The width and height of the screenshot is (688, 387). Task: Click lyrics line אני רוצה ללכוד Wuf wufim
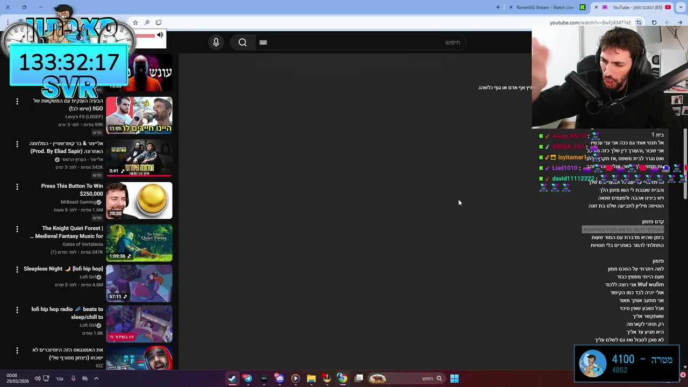pos(634,285)
